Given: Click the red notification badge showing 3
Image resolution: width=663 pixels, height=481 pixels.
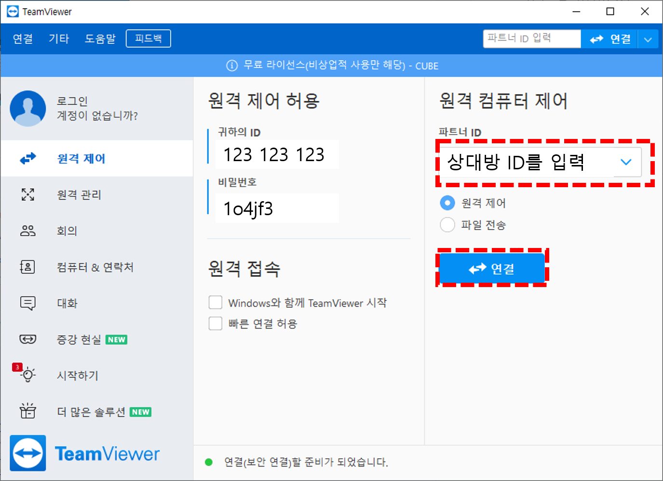Looking at the screenshot, I should pos(17,367).
